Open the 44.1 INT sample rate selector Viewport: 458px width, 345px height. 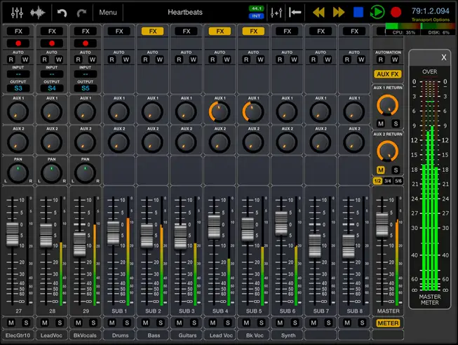click(x=256, y=12)
